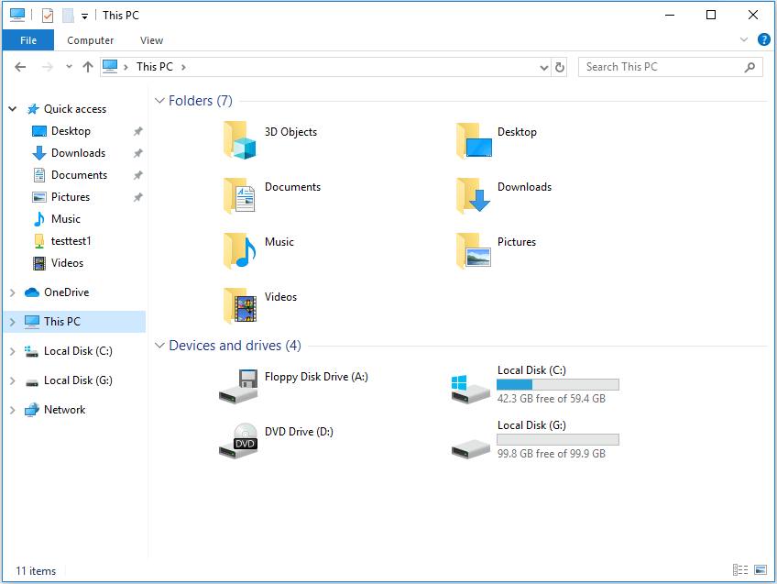Click the New folder quick access toolbar icon
The image size is (777, 584).
coord(69,16)
